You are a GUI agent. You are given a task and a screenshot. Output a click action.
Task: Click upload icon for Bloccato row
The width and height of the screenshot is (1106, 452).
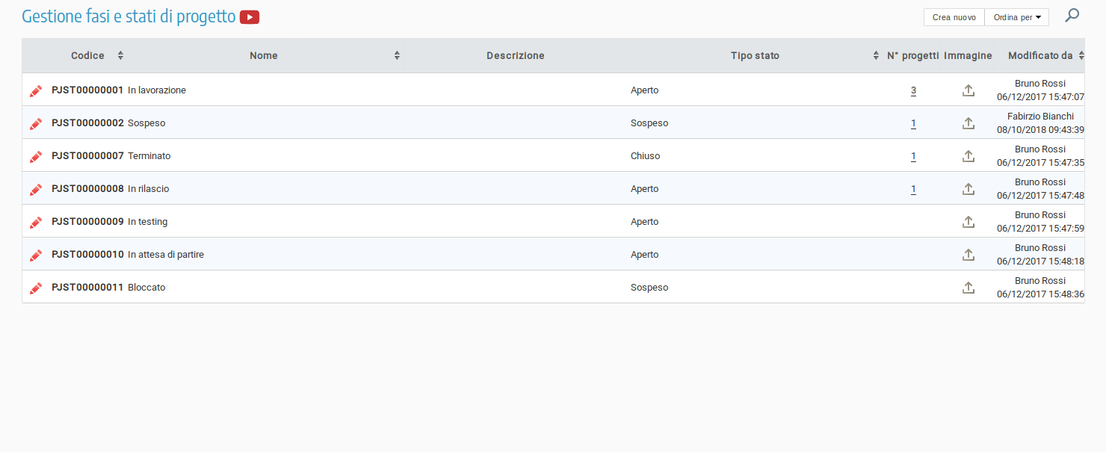point(968,288)
